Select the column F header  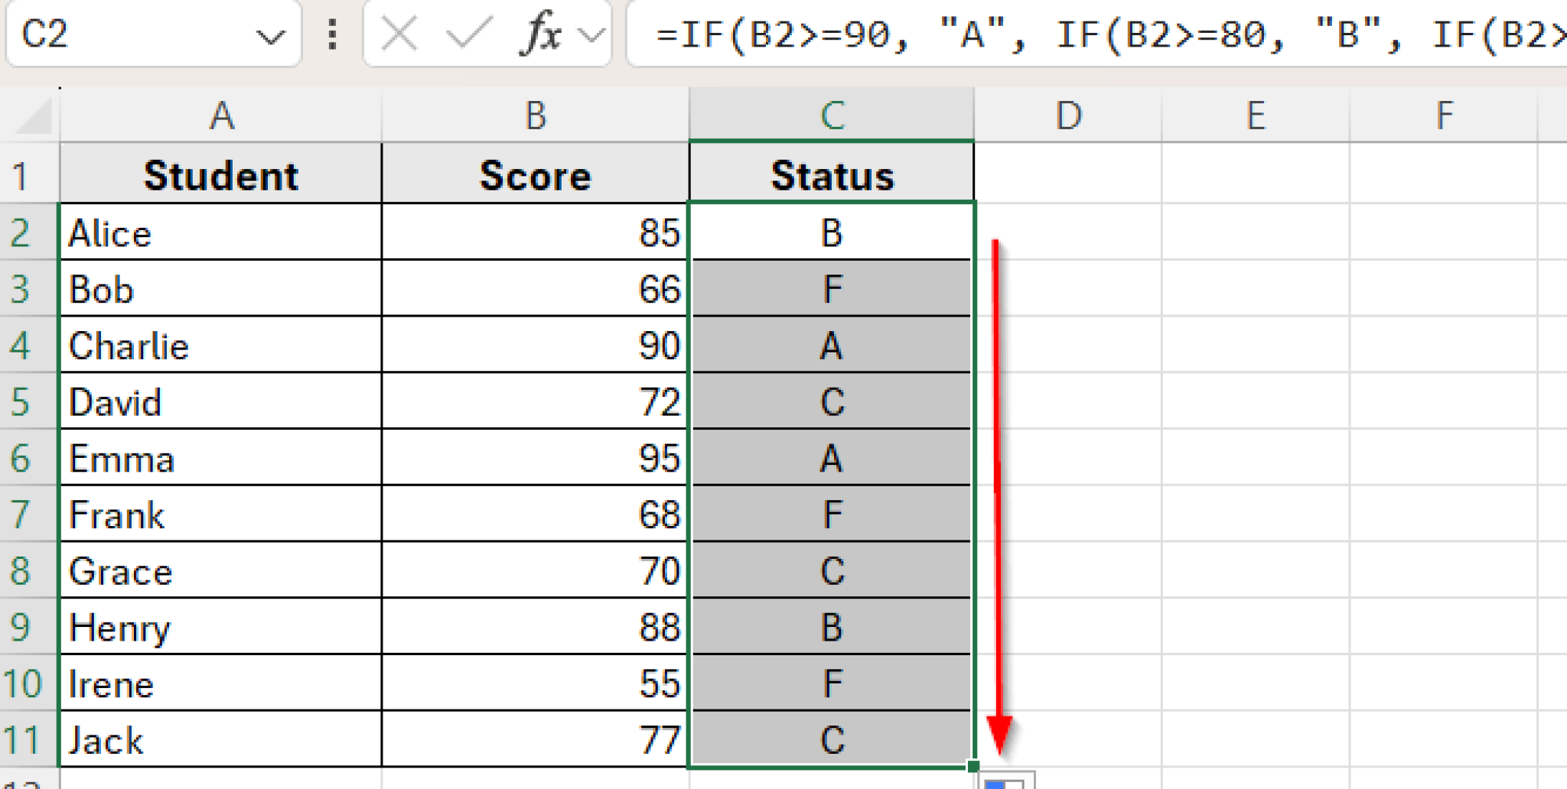pos(1445,115)
